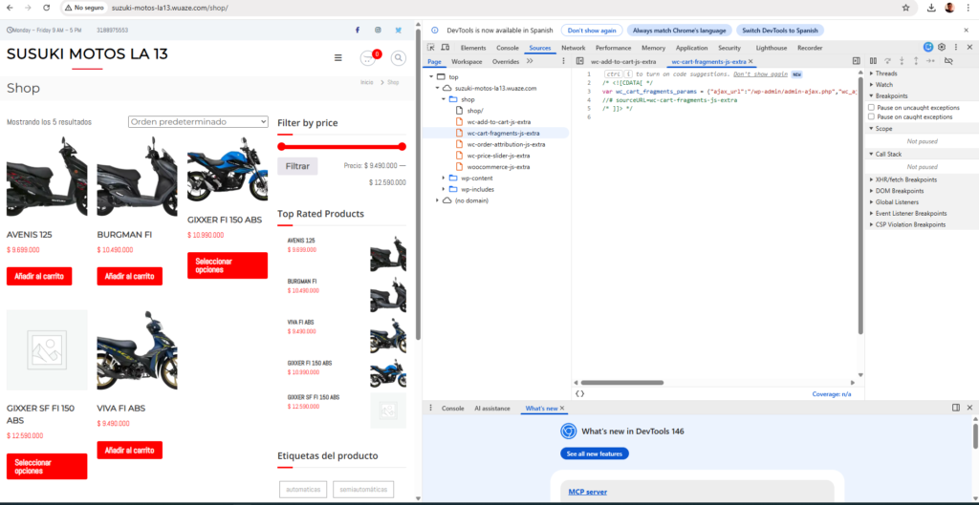Viewport: 979px width, 505px height.
Task: Click 'Don't show again' in the language banner
Action: pyautogui.click(x=592, y=30)
